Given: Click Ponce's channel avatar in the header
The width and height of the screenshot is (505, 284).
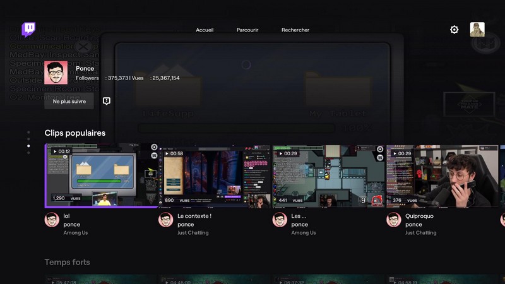Looking at the screenshot, I should (56, 73).
